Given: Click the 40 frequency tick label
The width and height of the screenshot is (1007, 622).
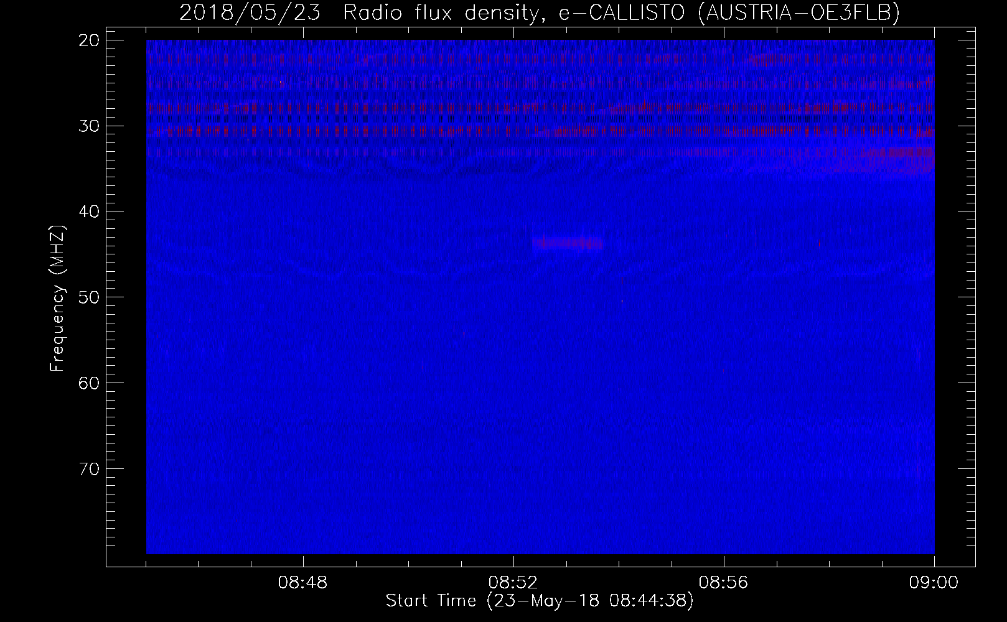Looking at the screenshot, I should coord(90,211).
